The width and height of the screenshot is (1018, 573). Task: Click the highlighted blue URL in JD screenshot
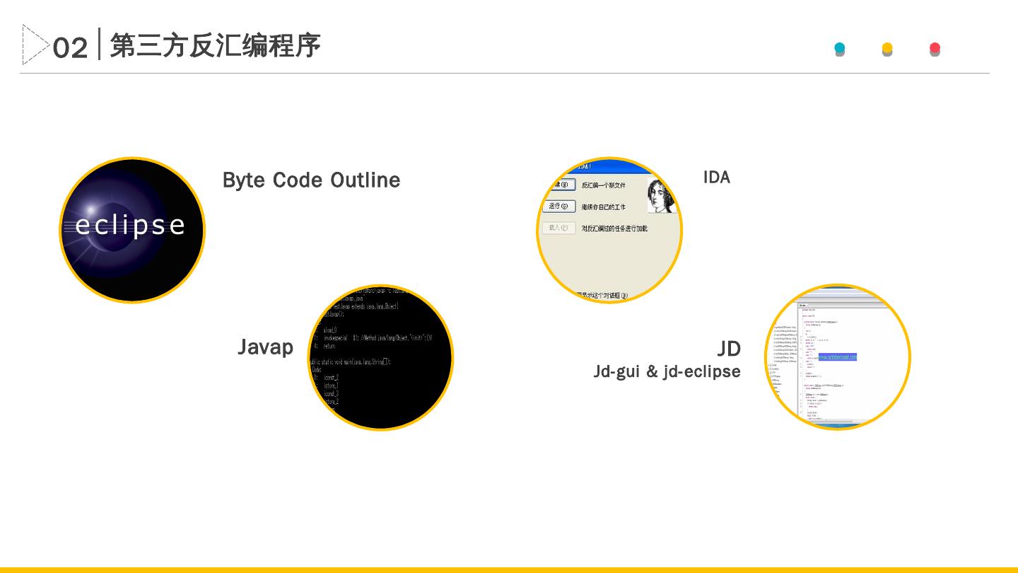click(837, 357)
